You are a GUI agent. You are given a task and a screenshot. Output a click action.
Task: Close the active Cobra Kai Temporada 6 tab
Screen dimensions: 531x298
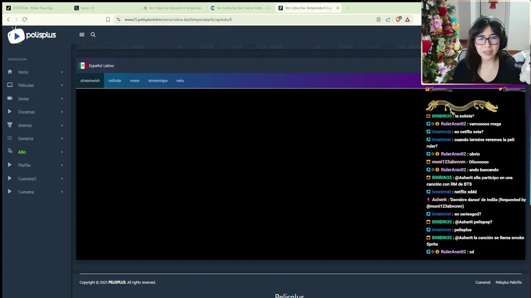(x=337, y=8)
